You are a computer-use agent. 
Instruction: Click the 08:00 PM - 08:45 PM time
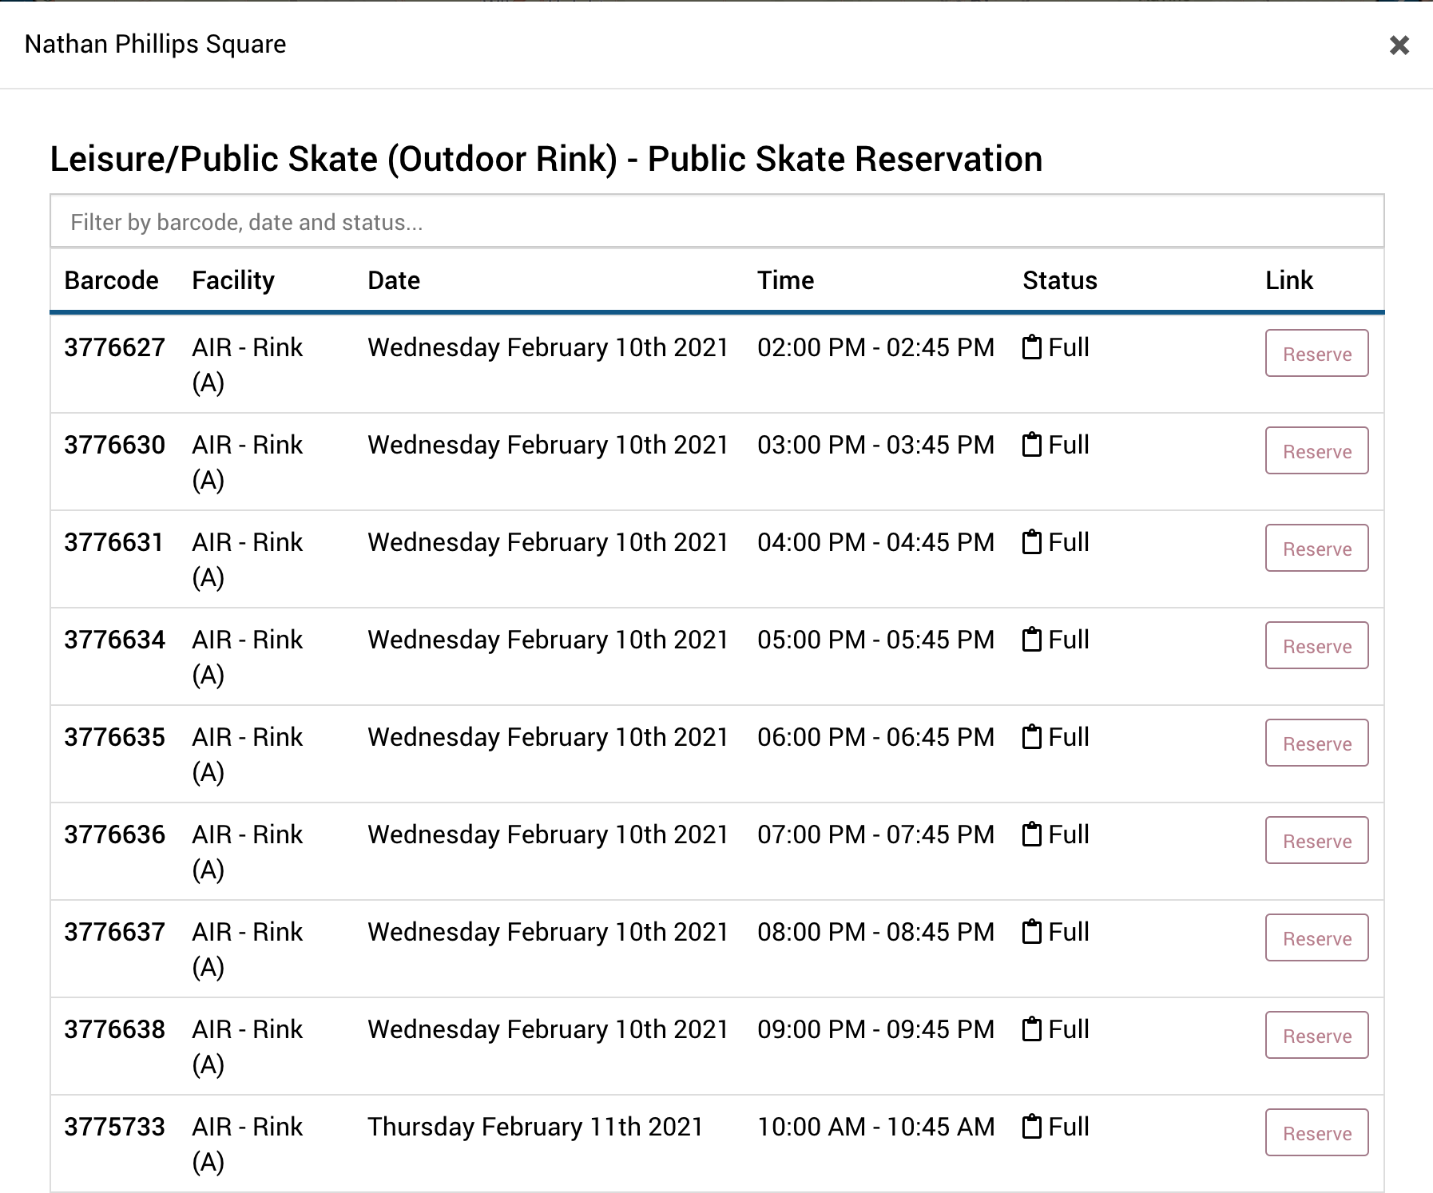(x=875, y=932)
